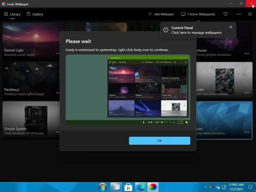
Task: Open the notification center icon
Action: pyautogui.click(x=250, y=187)
